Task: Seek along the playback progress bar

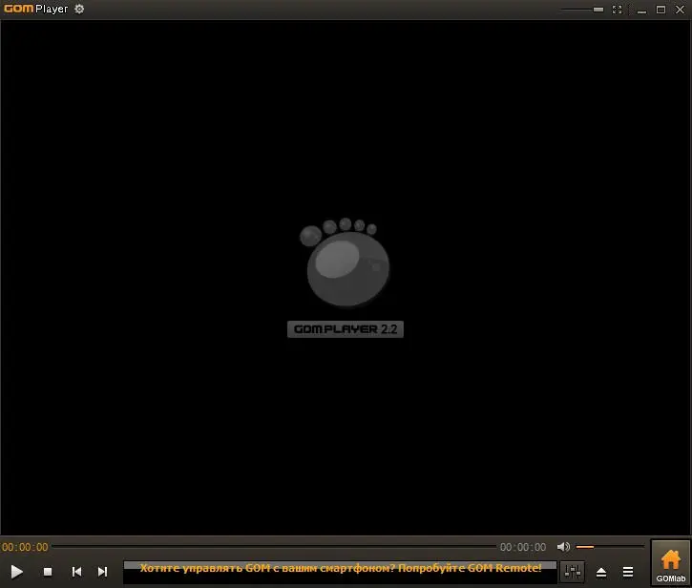Action: [274, 547]
